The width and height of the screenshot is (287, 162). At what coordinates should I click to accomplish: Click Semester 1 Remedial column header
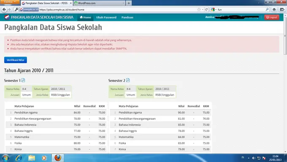pyautogui.click(x=89, y=106)
